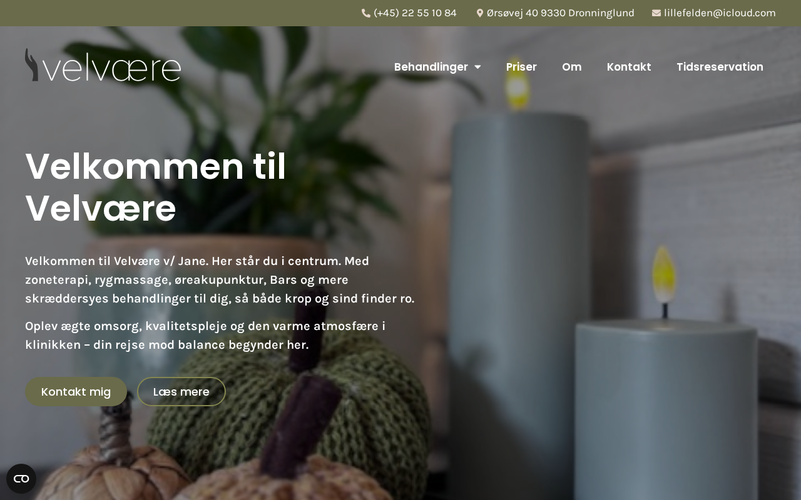Image resolution: width=801 pixels, height=500 pixels.
Task: Expand the Behandlinger dropdown arrow
Action: [478, 67]
